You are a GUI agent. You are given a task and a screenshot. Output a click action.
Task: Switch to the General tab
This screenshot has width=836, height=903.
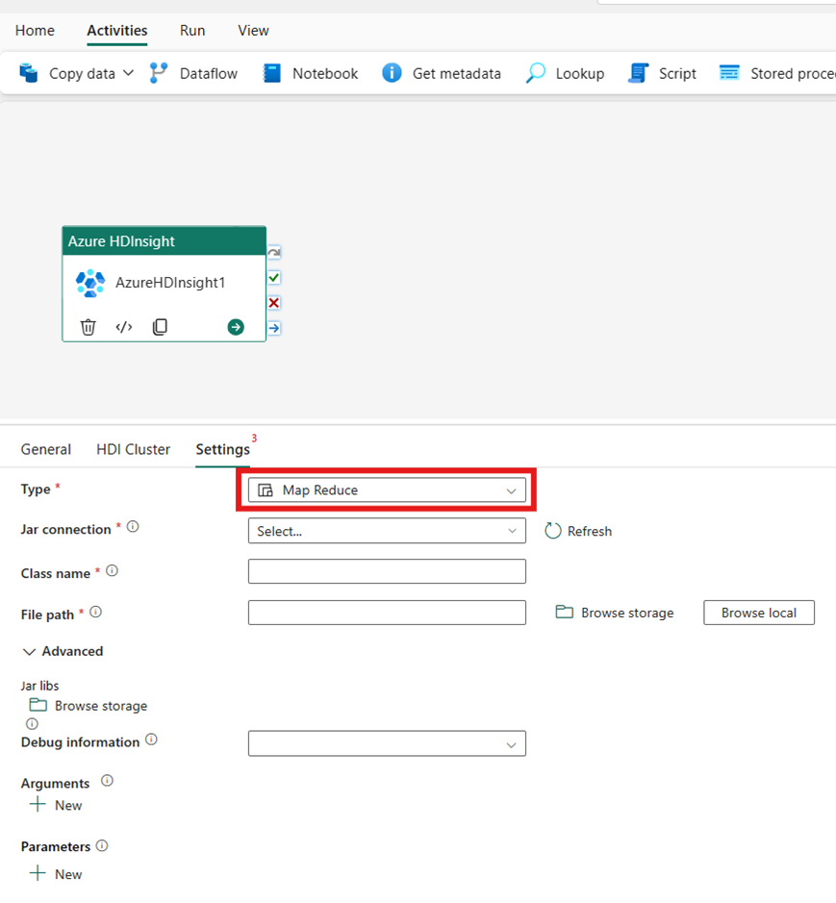tap(46, 449)
